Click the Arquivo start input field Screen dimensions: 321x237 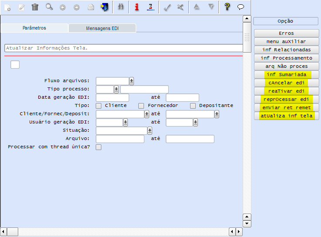[120, 139]
